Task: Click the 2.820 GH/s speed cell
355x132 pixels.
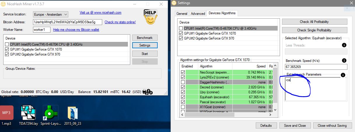Action: [x=256, y=87]
